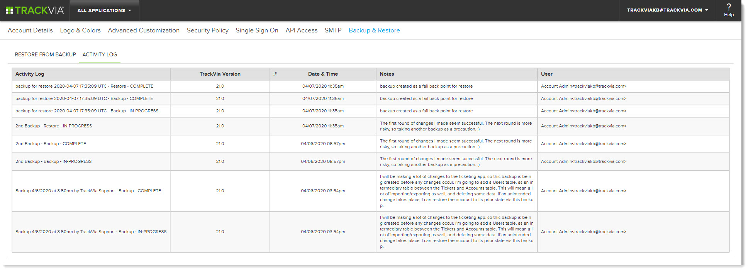This screenshot has width=753, height=271.
Task: Open the SMTP settings tab
Action: (333, 30)
